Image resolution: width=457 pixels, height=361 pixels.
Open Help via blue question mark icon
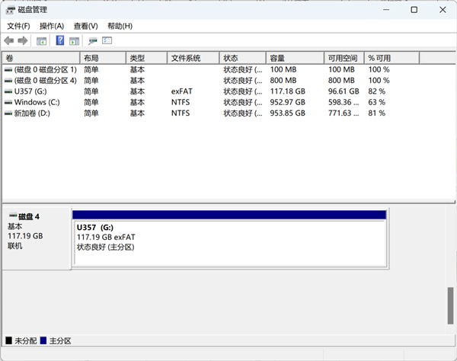pos(60,40)
